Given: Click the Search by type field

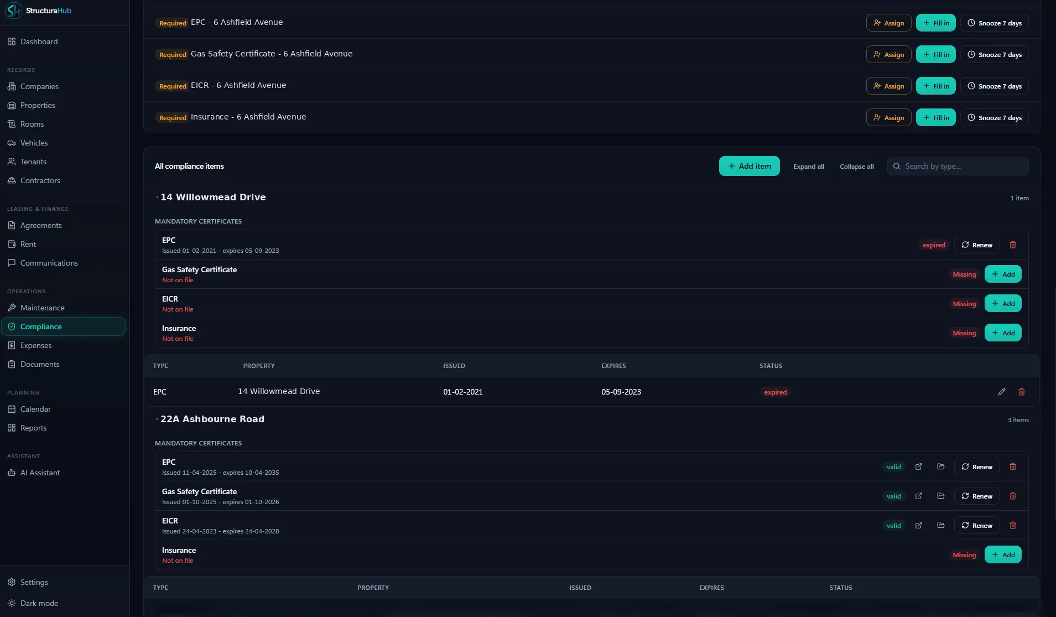Looking at the screenshot, I should pos(958,166).
